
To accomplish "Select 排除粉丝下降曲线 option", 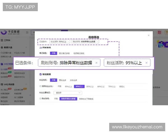I will [x=86, y=99].
